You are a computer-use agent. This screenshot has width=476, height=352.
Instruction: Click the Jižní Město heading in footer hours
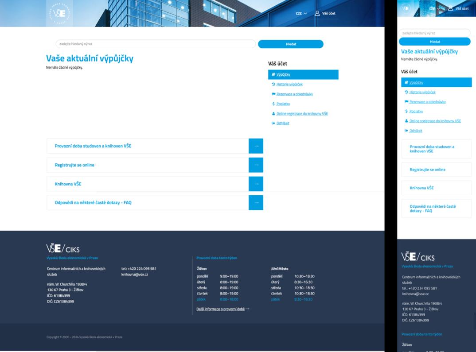(280, 269)
